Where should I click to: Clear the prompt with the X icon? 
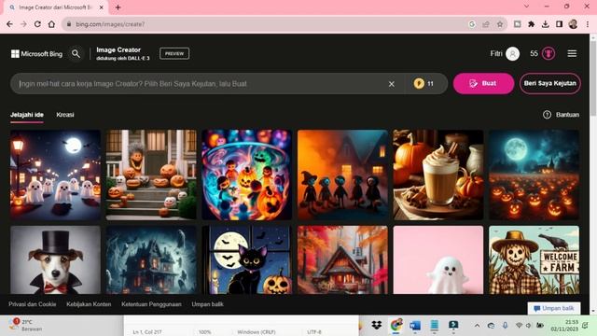[x=392, y=84]
